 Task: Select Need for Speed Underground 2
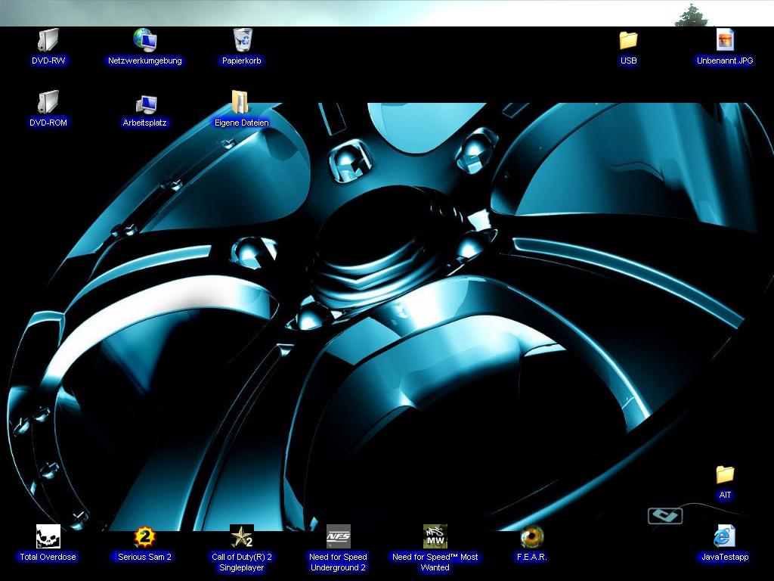tap(338, 537)
